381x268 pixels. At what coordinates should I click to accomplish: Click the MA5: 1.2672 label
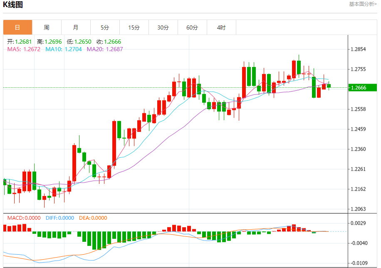point(24,50)
